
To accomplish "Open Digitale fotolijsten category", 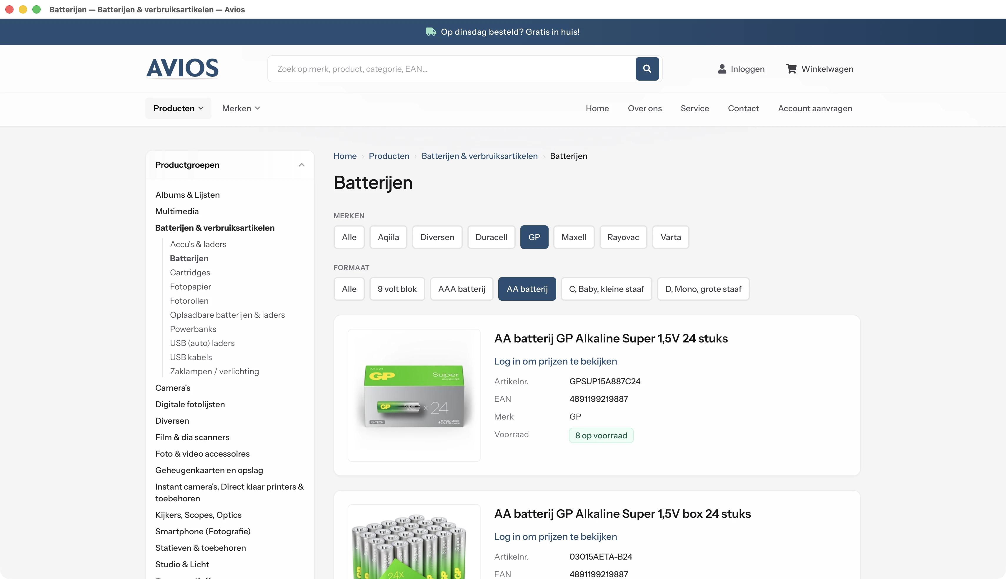I will click(x=190, y=405).
